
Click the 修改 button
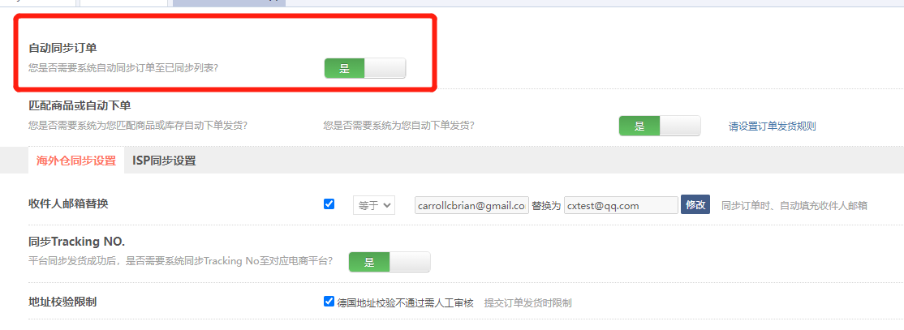tap(695, 204)
